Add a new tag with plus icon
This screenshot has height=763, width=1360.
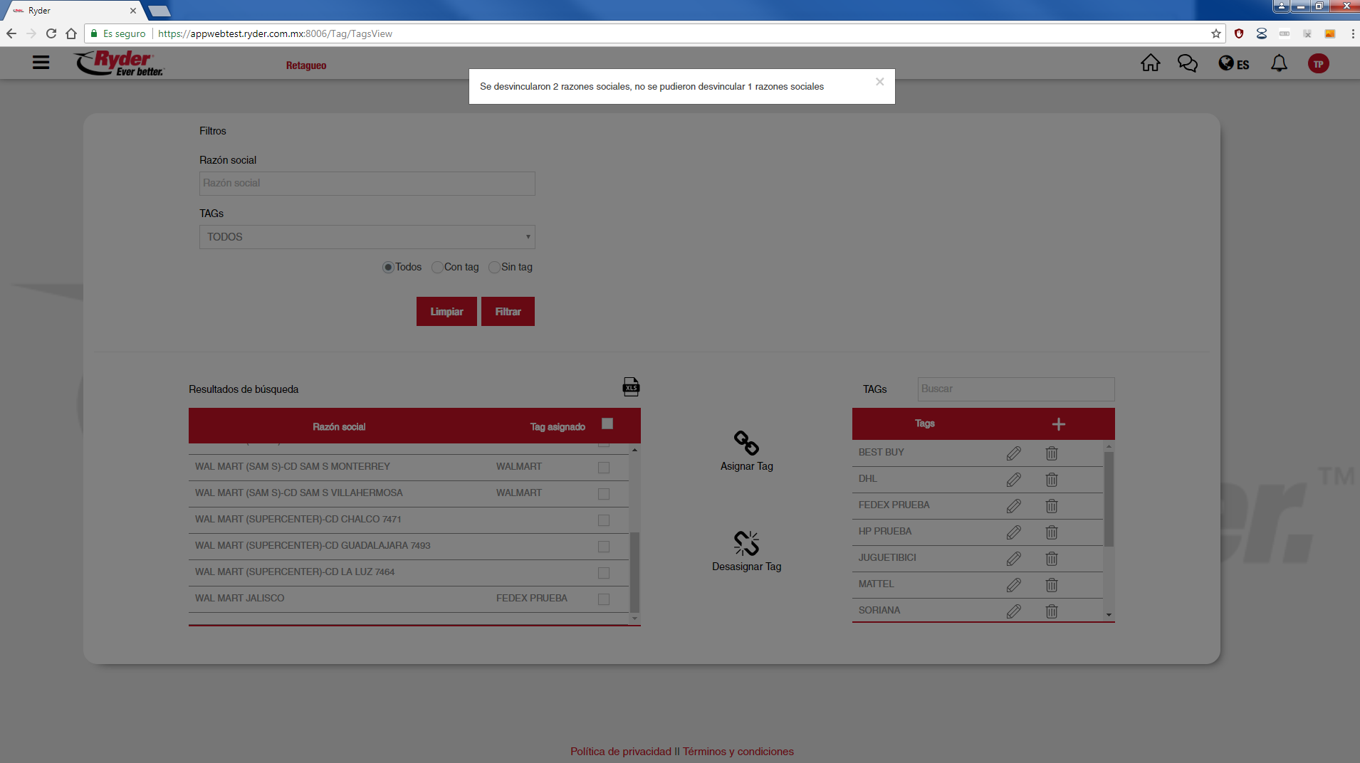1058,424
